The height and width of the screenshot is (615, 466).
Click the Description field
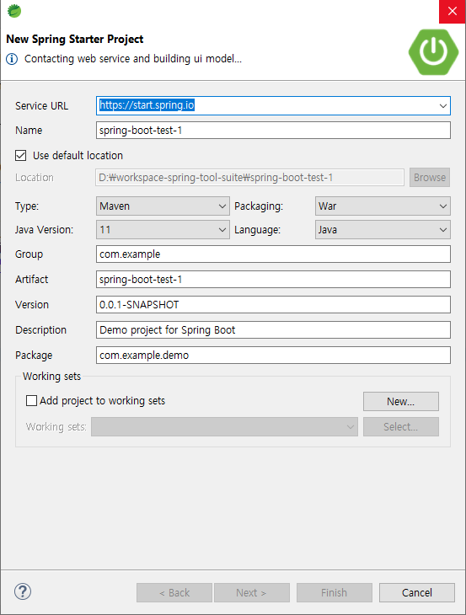point(273,330)
